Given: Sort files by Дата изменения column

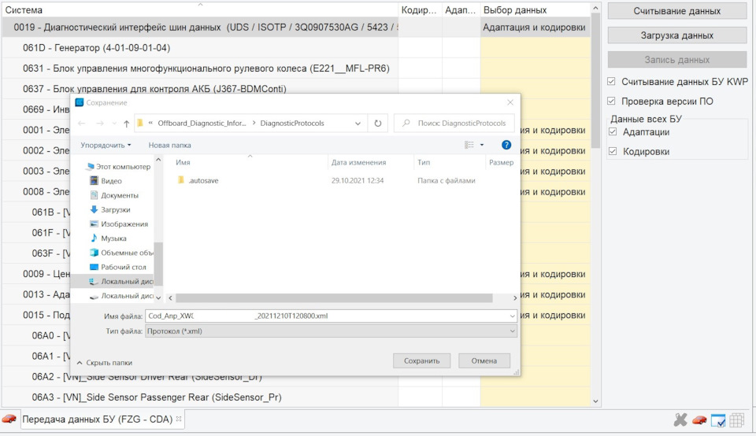Looking at the screenshot, I should click(359, 162).
